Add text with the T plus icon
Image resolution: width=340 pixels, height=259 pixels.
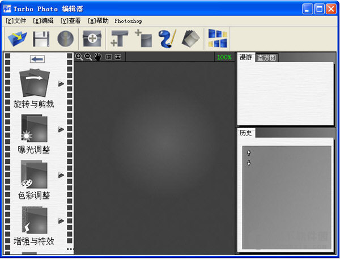[119, 39]
